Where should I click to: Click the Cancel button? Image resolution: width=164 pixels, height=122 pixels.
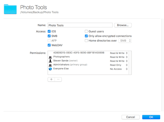tap(130, 117)
